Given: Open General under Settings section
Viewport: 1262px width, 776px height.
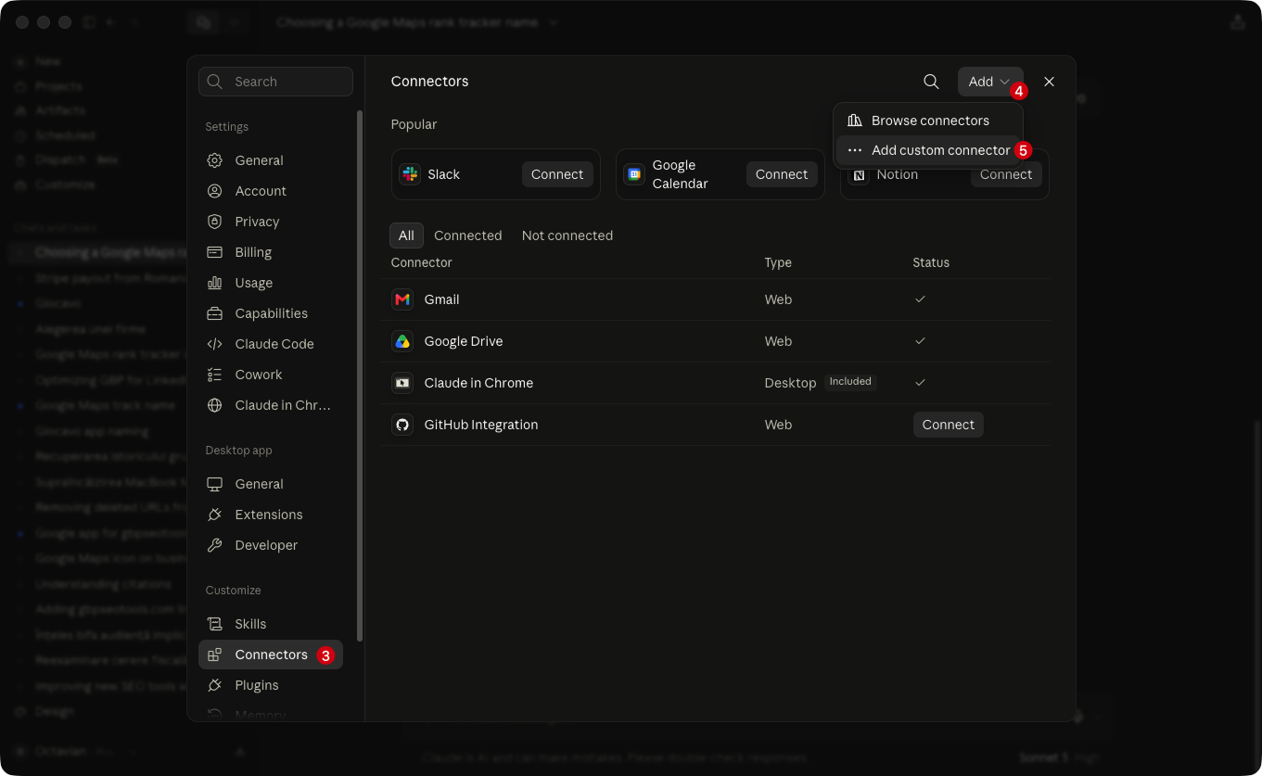Looking at the screenshot, I should coord(271,160).
